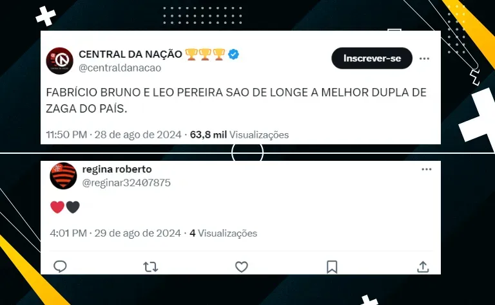
Task: Like regina roberto's reply with heart icon
Action: click(242, 267)
